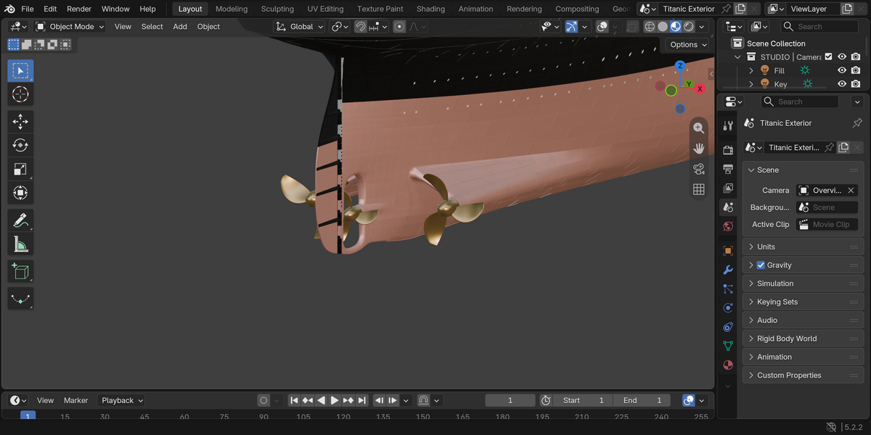Expand the Fill light tree row
Screen dimensions: 871x435
tap(751, 70)
